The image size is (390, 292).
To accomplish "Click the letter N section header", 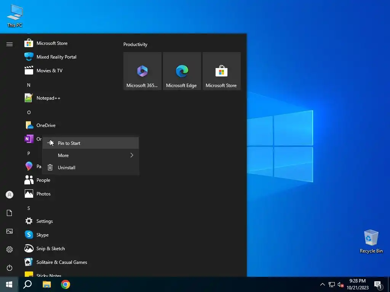I will click(29, 85).
